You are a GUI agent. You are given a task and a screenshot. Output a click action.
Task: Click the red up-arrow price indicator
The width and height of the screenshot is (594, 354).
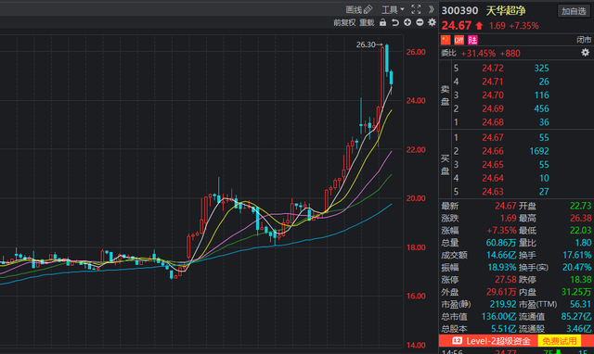[x=479, y=26]
